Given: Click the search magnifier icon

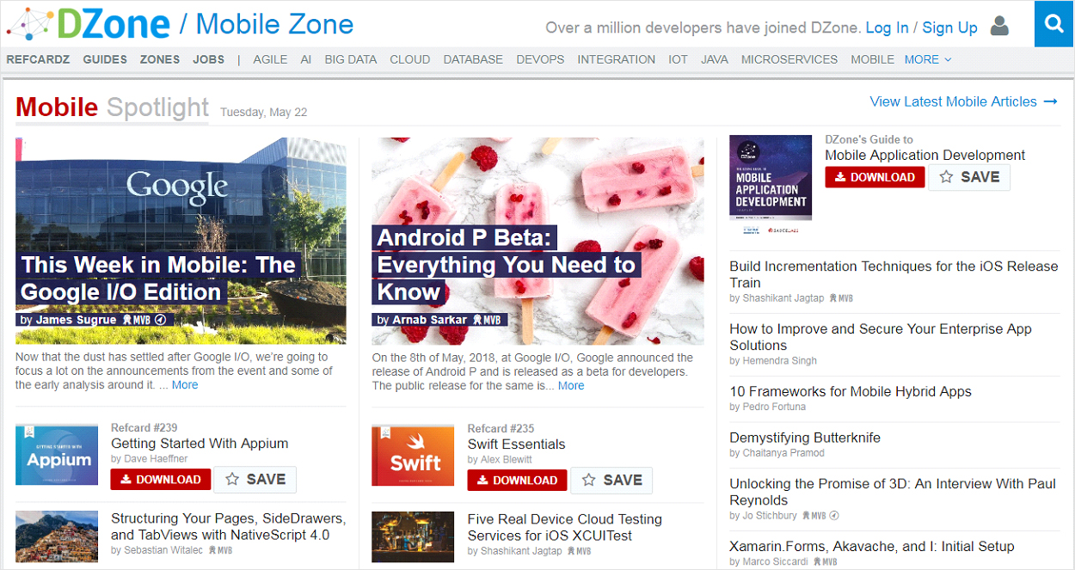Looking at the screenshot, I should click(x=1054, y=26).
